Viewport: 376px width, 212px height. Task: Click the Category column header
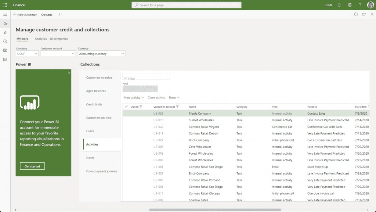pos(242,107)
